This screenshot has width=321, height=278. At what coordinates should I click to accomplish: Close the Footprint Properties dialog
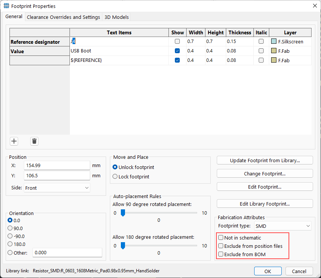coord(315,6)
